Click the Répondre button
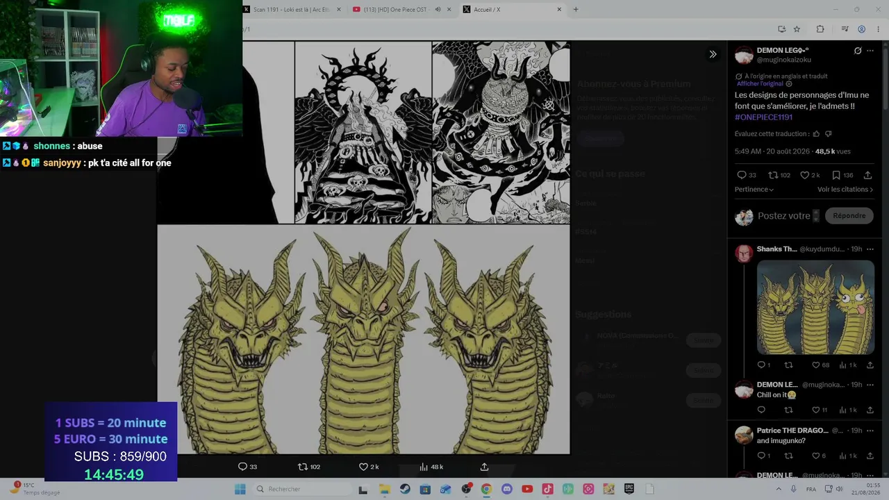This screenshot has width=889, height=500. 849,216
